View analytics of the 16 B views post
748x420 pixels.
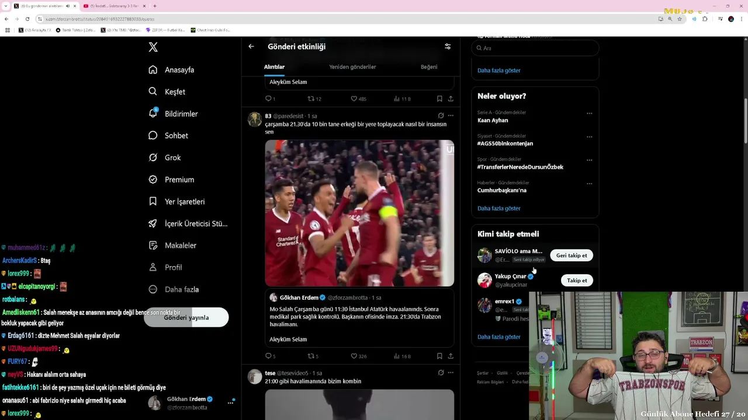pos(402,356)
